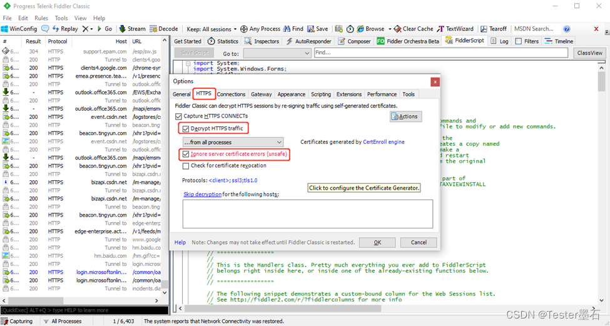Image resolution: width=610 pixels, height=326 pixels.
Task: Click the Capturing status bar indicator
Action: [17, 322]
